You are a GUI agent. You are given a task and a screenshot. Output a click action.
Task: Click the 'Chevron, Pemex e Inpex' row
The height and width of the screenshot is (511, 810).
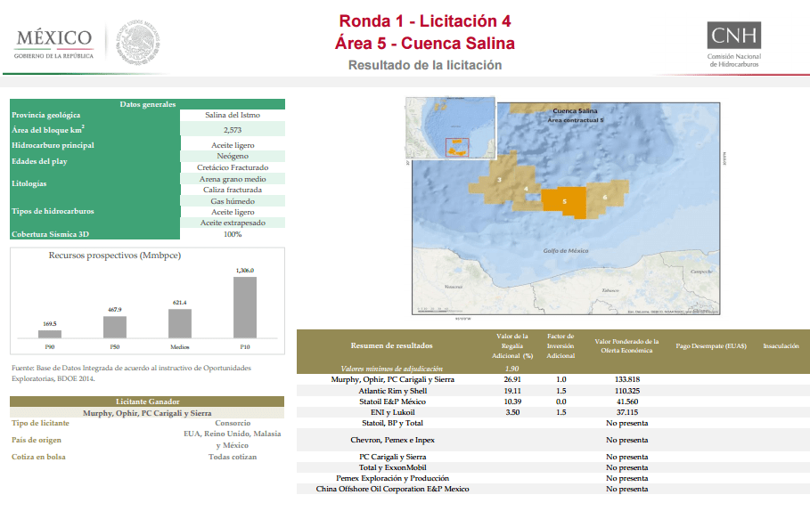[553, 441]
